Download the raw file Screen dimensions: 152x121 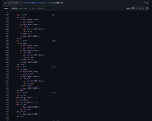pyautogui.click(x=136, y=8)
